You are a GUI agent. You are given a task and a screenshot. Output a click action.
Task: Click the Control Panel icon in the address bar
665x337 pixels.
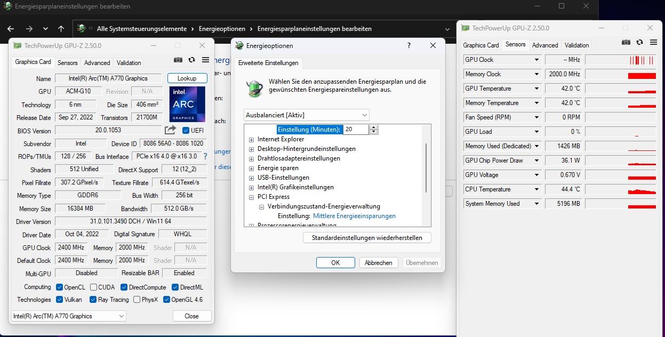coord(82,28)
